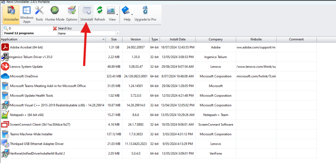Viewport: 336px width, 163px height.
Task: Expand the Help dropdown arrow
Action: pos(132,14)
